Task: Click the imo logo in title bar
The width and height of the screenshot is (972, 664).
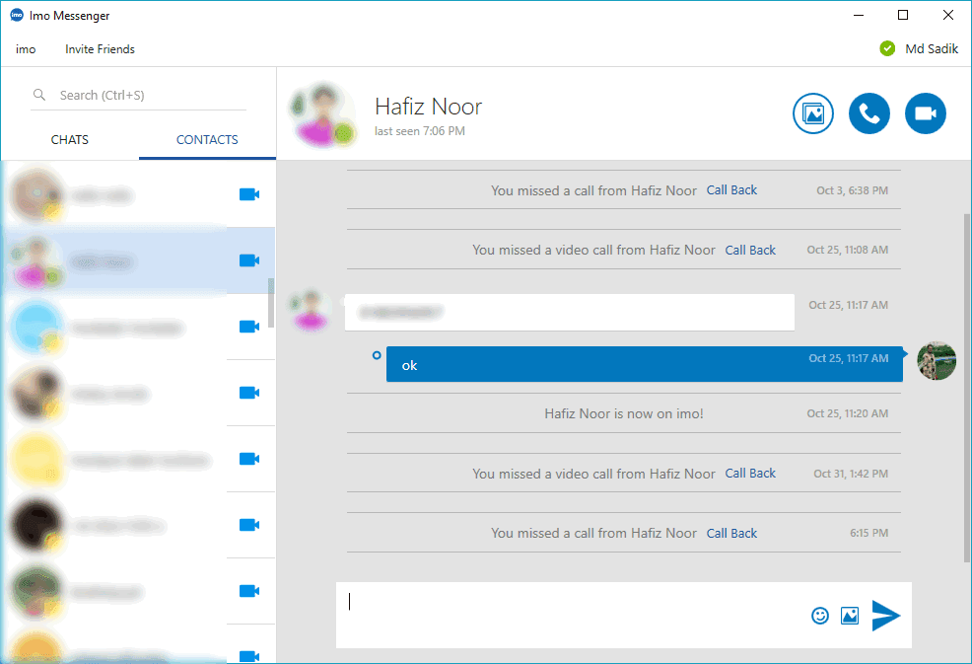Action: point(17,15)
